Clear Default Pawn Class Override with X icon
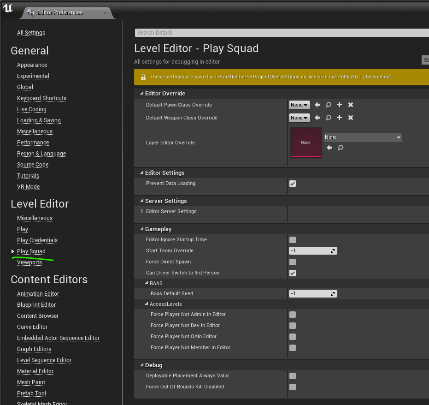Viewport: 429px width, 405px height. (351, 105)
